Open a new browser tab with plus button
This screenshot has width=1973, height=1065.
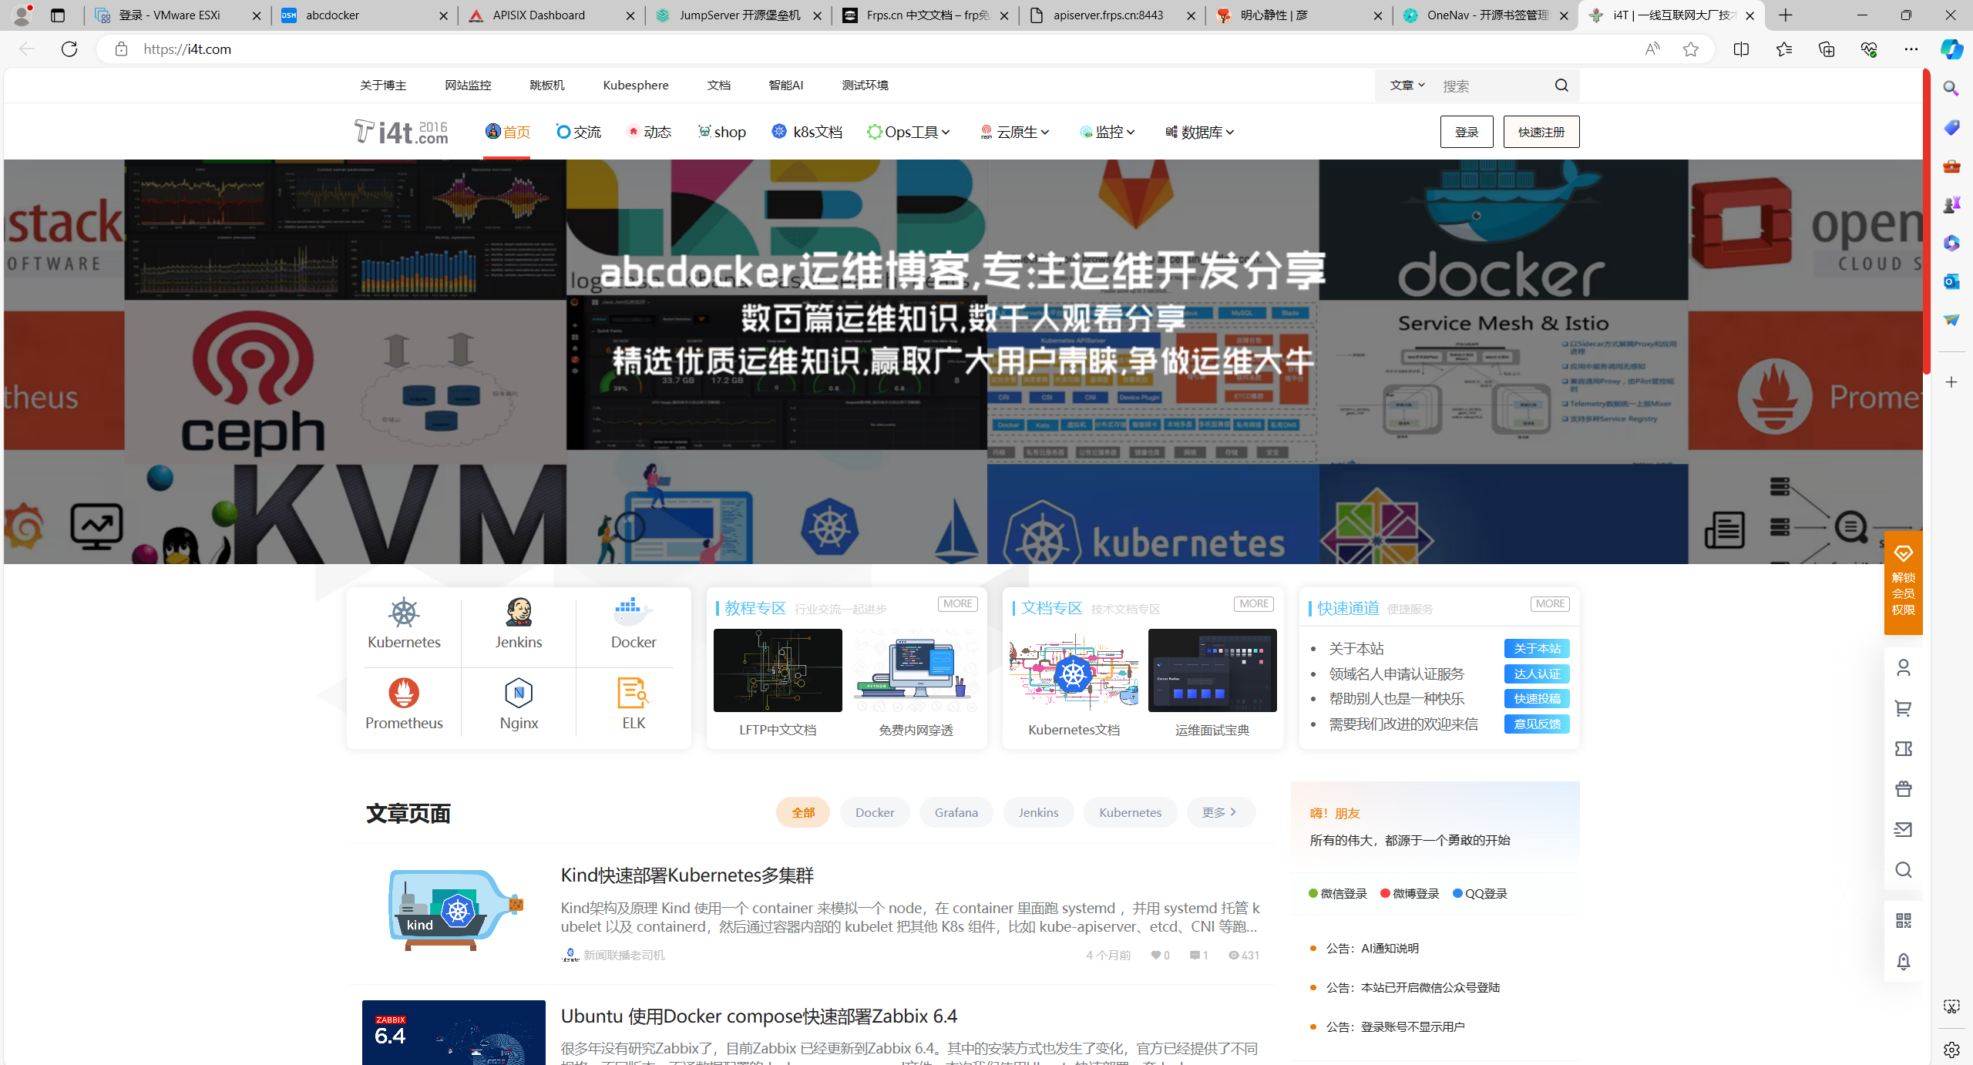[x=1786, y=15]
